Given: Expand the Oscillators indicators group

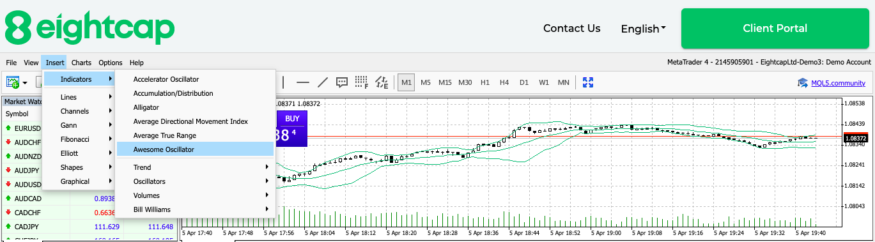Looking at the screenshot, I should [x=195, y=181].
